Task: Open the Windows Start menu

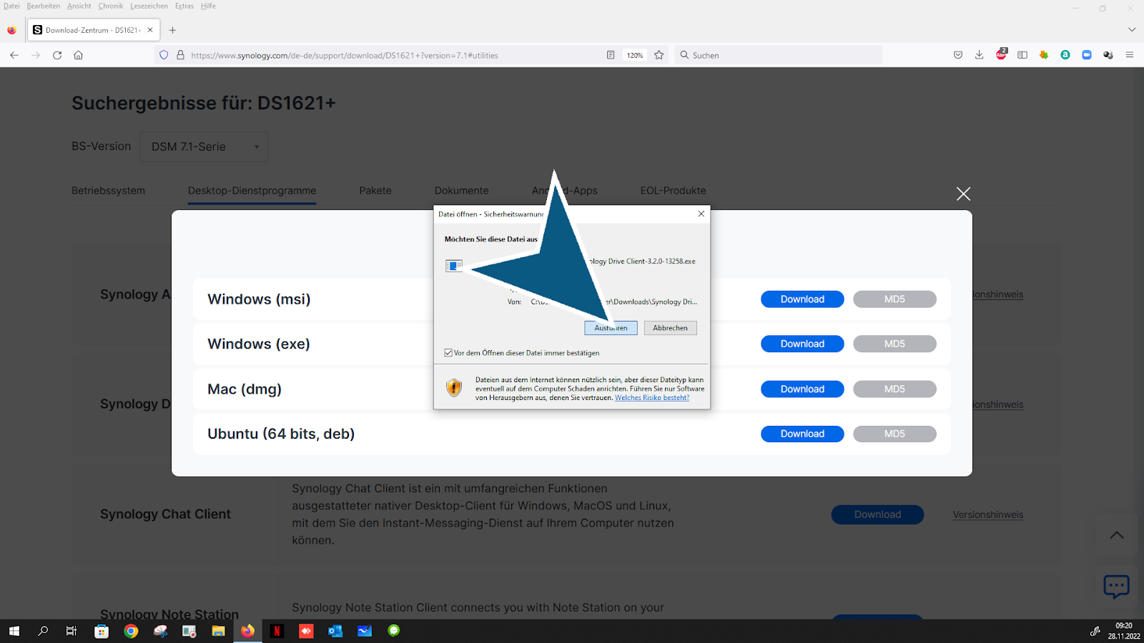Action: point(14,631)
